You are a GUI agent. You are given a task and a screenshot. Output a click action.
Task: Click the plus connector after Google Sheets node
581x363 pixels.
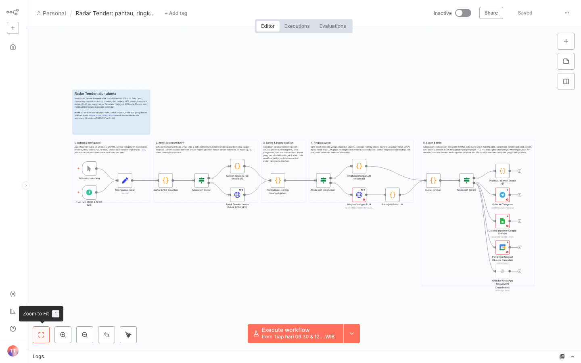[520, 221]
